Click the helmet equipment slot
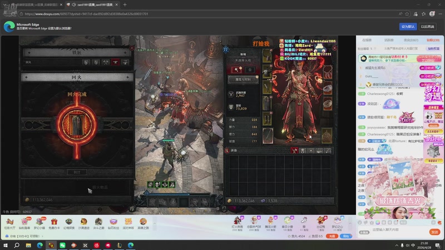This screenshot has height=250, width=445. [267, 56]
